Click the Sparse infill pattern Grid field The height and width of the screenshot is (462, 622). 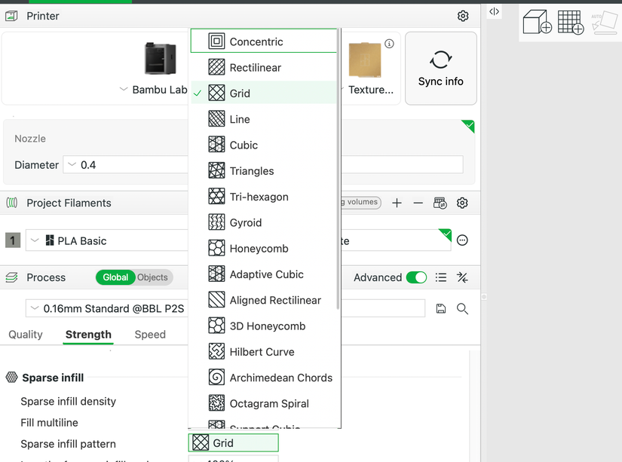(x=233, y=443)
